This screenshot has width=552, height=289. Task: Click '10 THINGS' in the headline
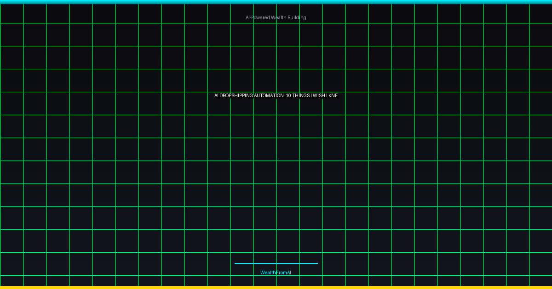click(299, 95)
